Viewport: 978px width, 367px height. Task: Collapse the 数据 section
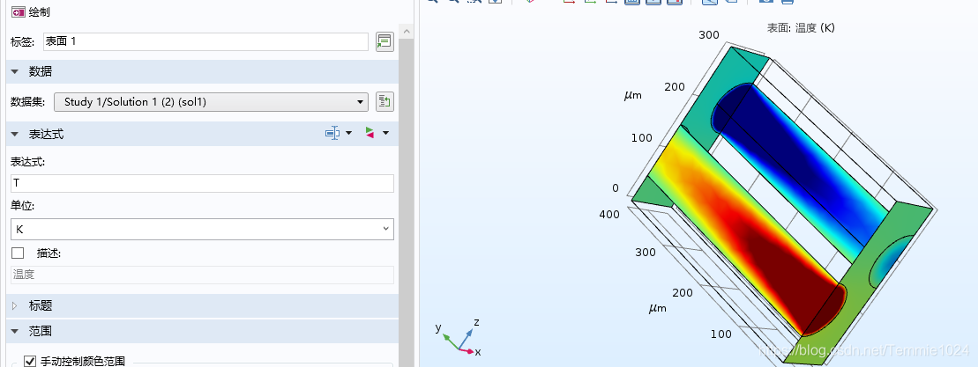click(15, 71)
